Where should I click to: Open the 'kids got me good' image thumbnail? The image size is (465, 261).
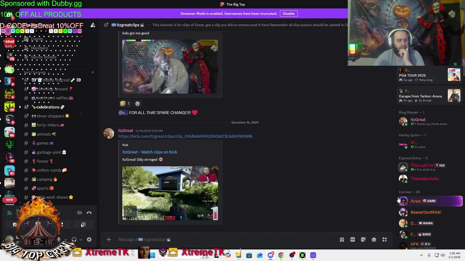click(170, 67)
